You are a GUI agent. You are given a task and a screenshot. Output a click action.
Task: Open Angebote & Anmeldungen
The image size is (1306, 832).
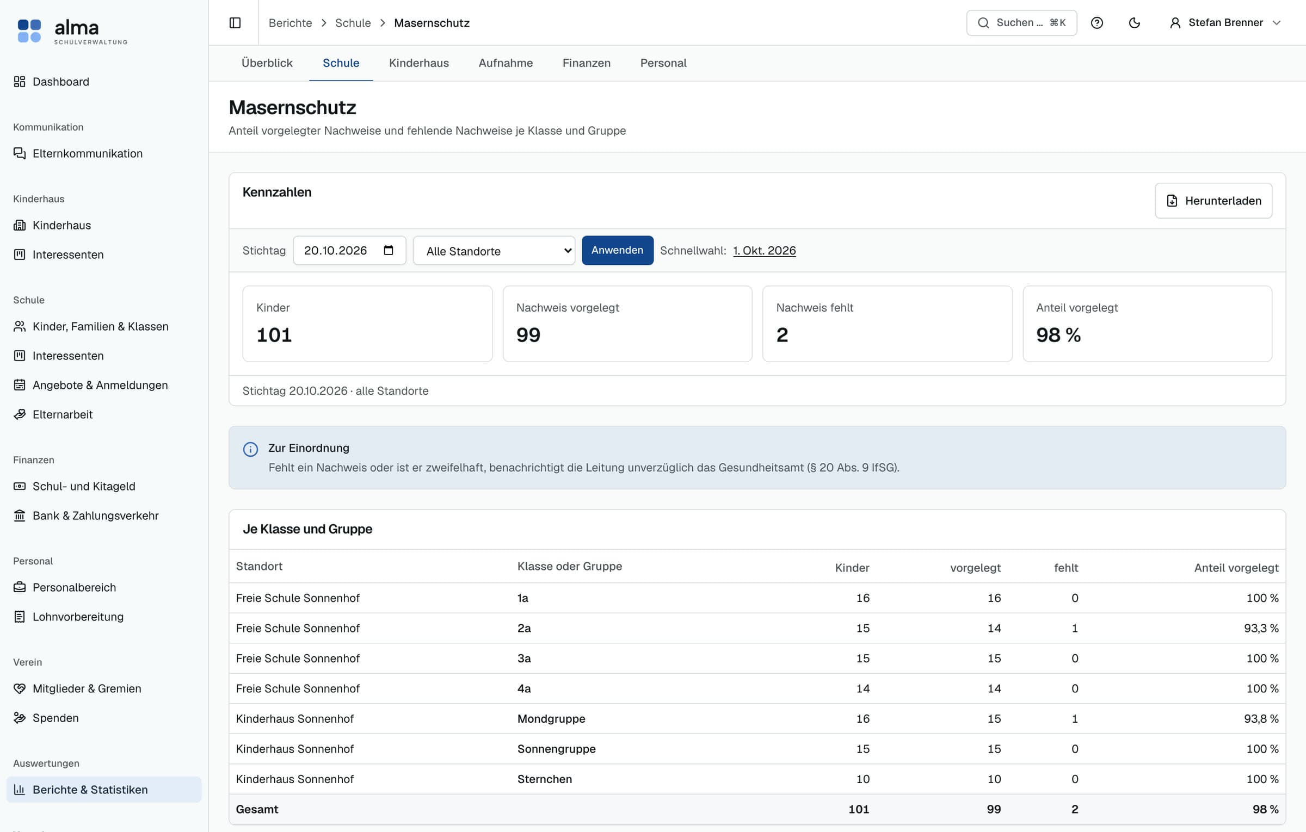coord(104,385)
